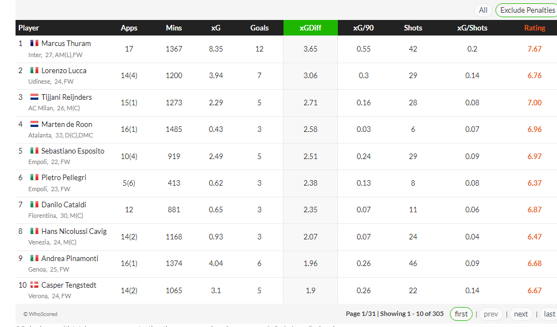The image size is (557, 327).
Task: Select the Exclude Penalties filter
Action: (x=527, y=11)
